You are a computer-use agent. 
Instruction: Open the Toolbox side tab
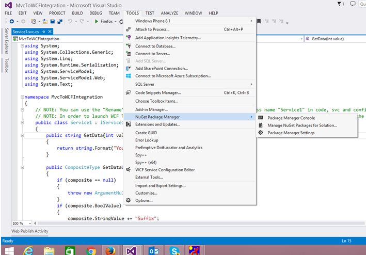click(6, 65)
